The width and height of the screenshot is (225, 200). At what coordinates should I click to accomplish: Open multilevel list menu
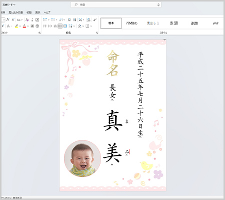tap(62, 20)
